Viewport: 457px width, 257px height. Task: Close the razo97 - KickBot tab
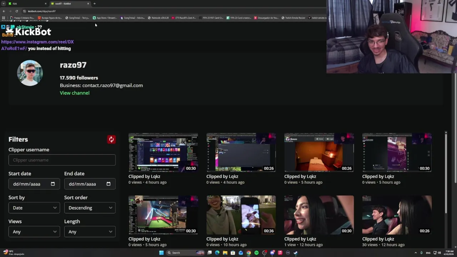point(88,4)
